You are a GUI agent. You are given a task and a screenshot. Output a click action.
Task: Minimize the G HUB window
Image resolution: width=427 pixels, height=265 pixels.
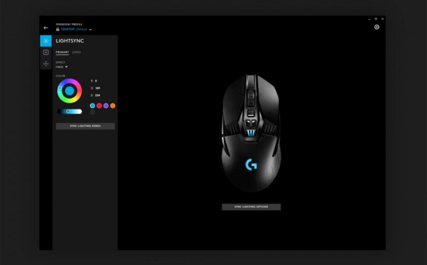(369, 19)
